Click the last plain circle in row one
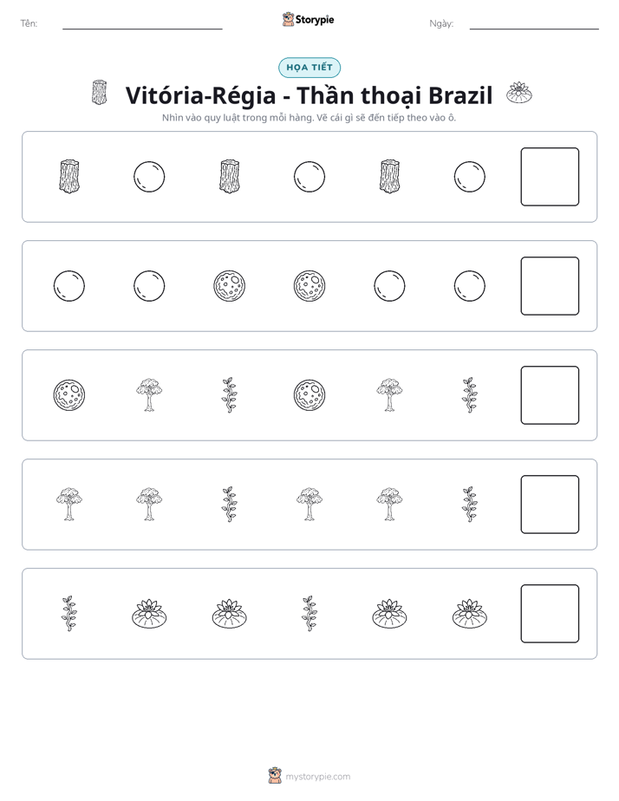The width and height of the screenshot is (619, 801). coord(469,177)
